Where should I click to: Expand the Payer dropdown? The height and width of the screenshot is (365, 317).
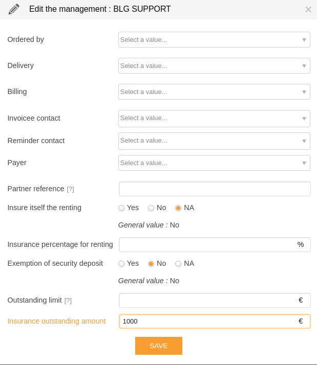pyautogui.click(x=214, y=163)
